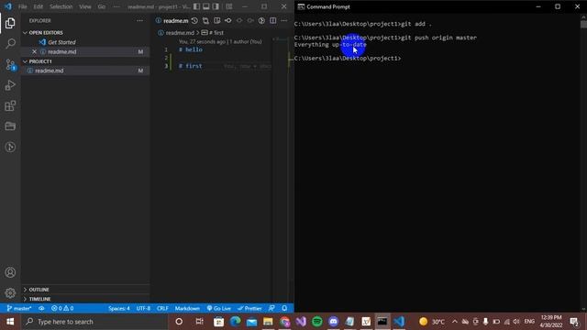Toggle primary side bar from title bar
This screenshot has width=587, height=330.
[196, 6]
